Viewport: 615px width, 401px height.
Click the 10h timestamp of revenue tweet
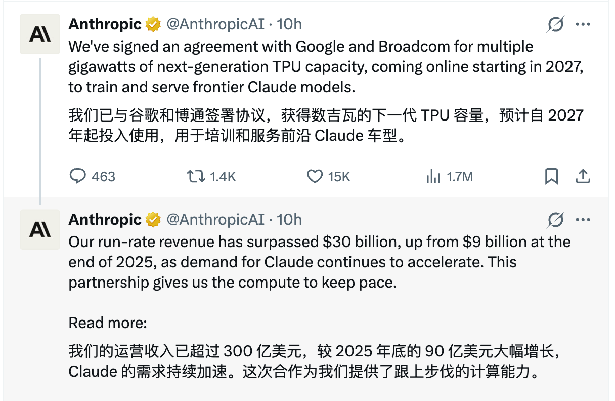pos(289,219)
